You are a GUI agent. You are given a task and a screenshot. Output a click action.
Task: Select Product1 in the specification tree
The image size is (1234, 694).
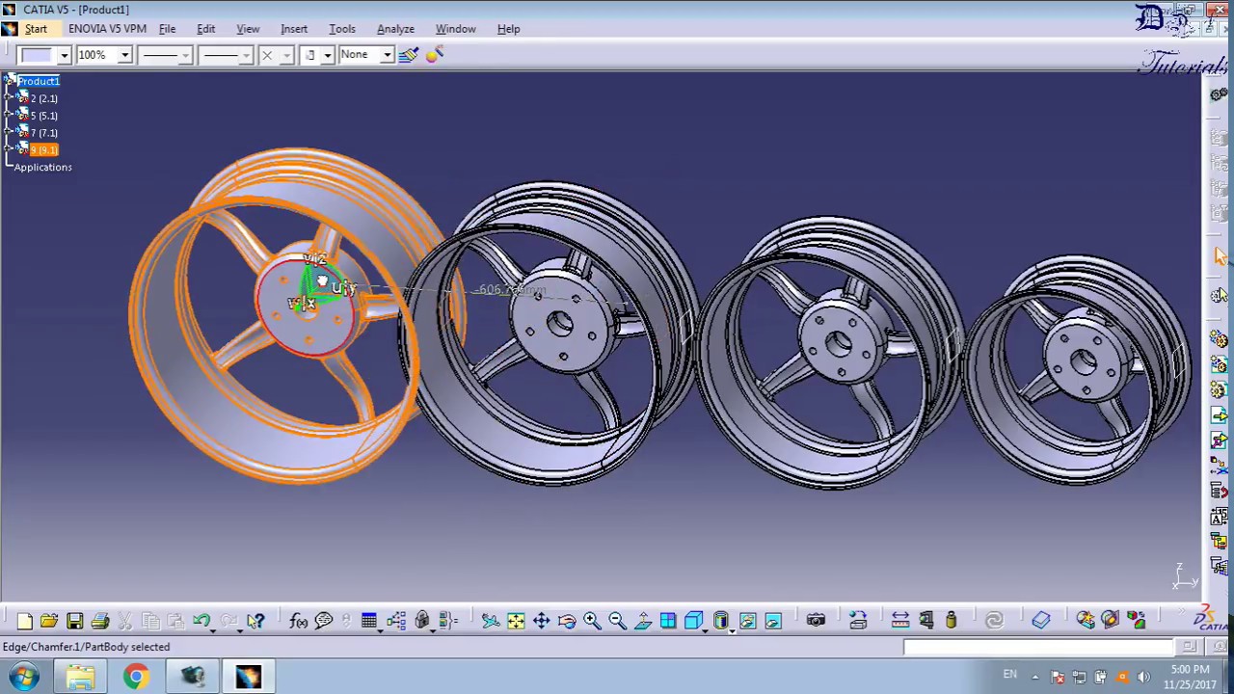pyautogui.click(x=39, y=81)
